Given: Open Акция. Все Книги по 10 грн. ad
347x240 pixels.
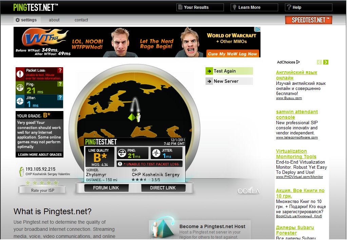Looking at the screenshot, I should [300, 193].
